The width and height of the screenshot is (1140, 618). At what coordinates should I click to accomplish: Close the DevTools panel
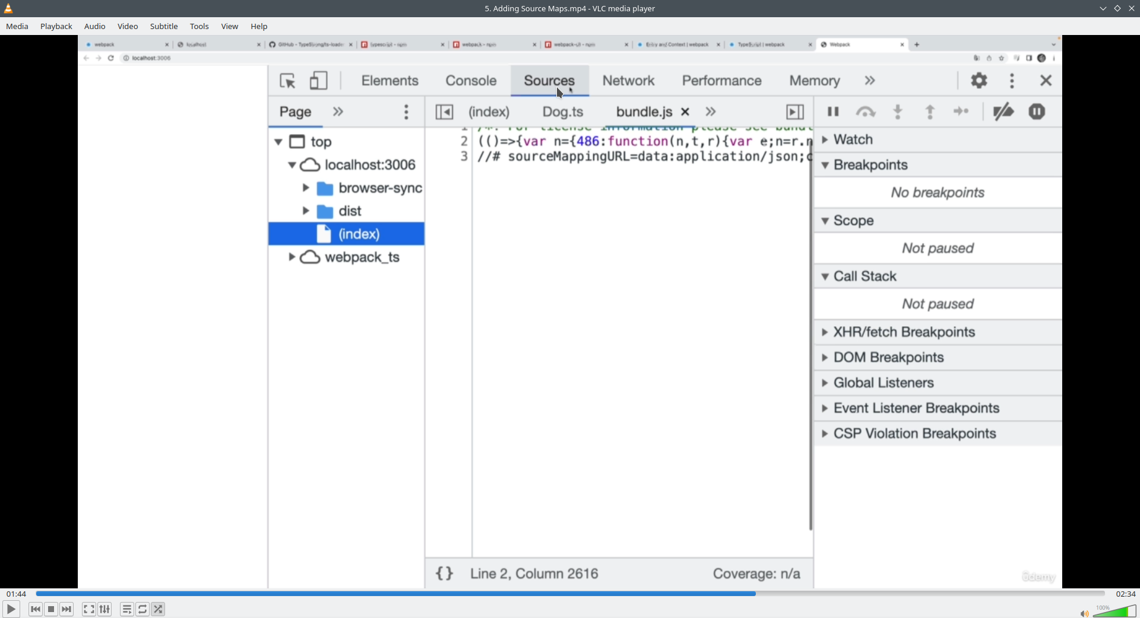point(1046,80)
